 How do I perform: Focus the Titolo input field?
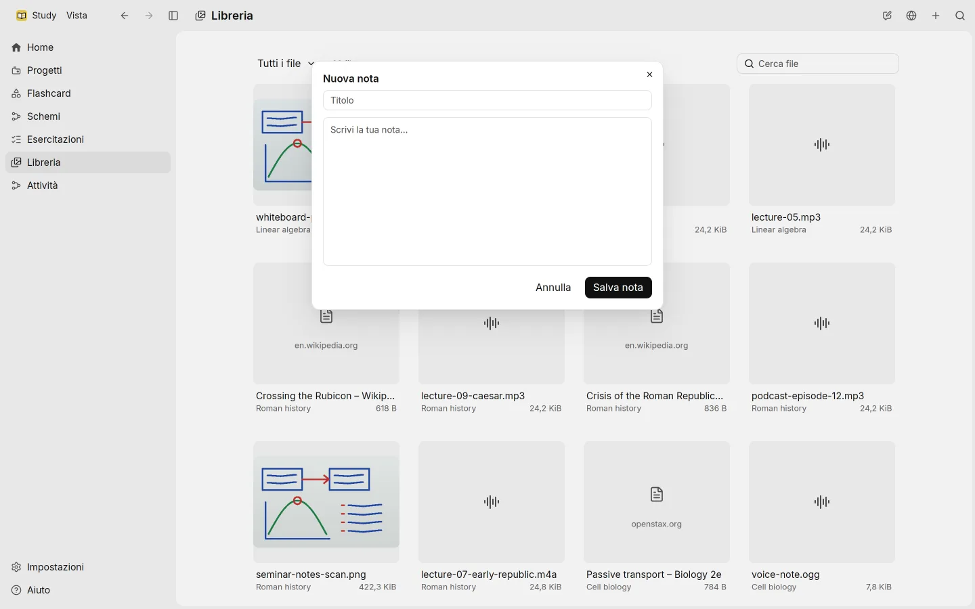[487, 100]
